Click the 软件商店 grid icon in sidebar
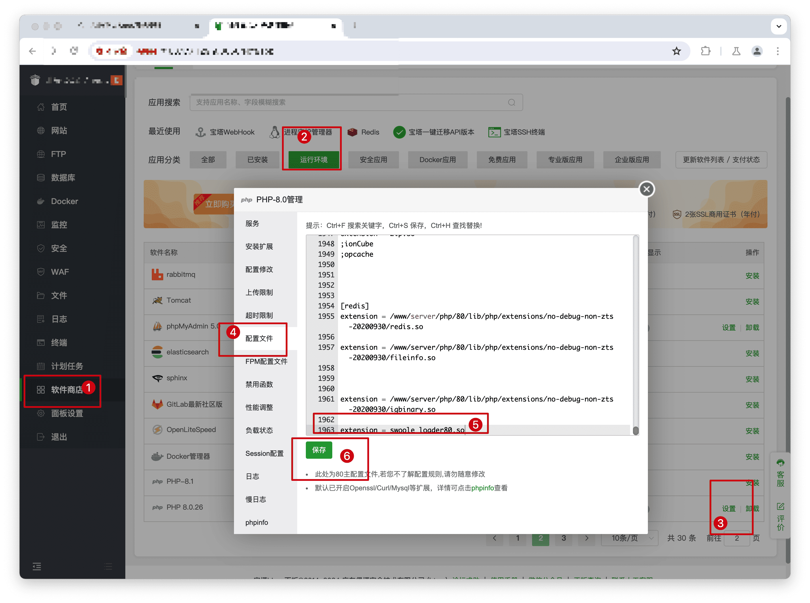 [x=41, y=390]
